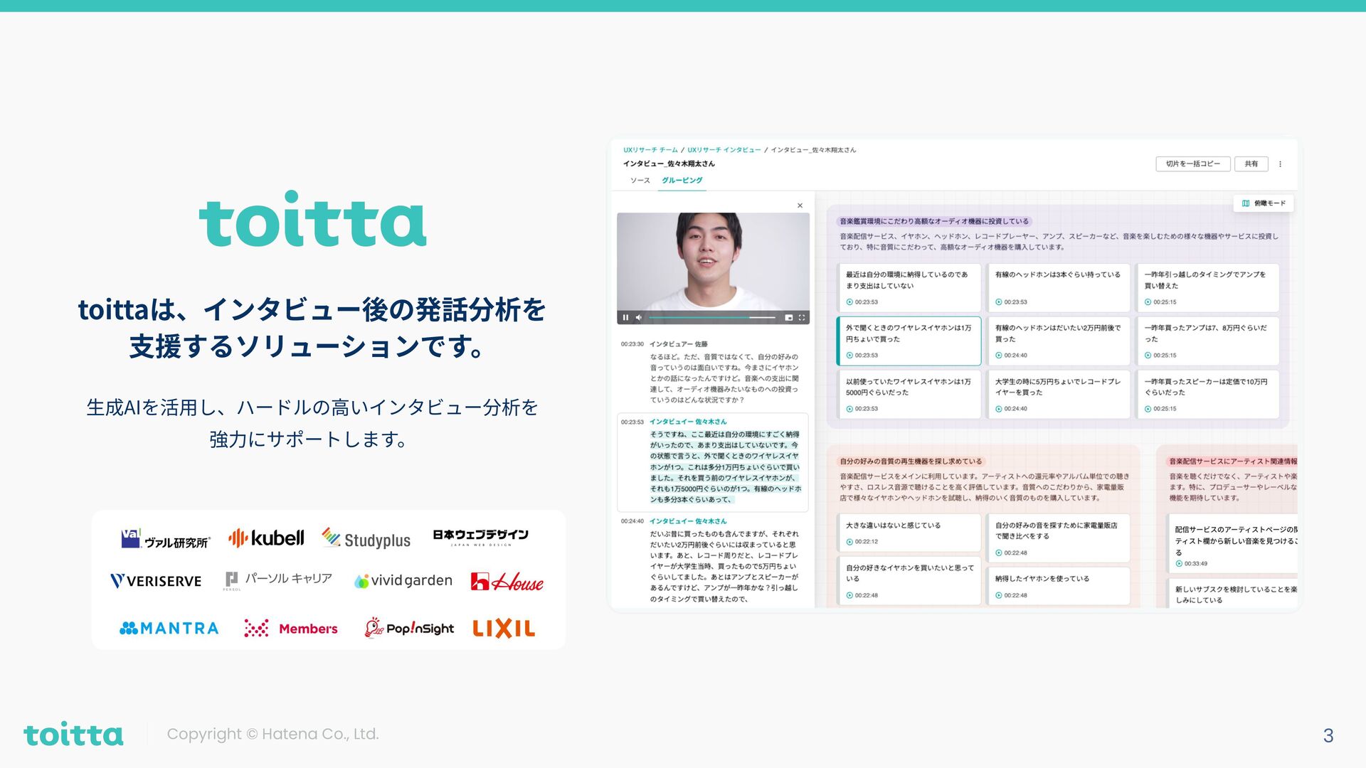The width and height of the screenshot is (1366, 768).
Task: Open the UXリサーチ チーム breadcrumb link
Action: click(650, 150)
